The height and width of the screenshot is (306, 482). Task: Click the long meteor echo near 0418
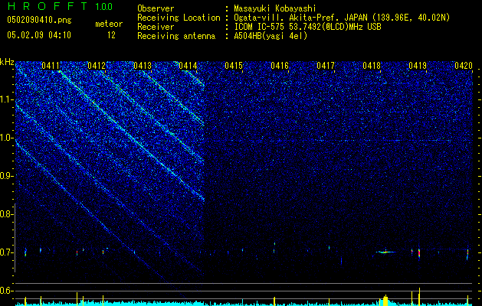pyautogui.click(x=385, y=252)
